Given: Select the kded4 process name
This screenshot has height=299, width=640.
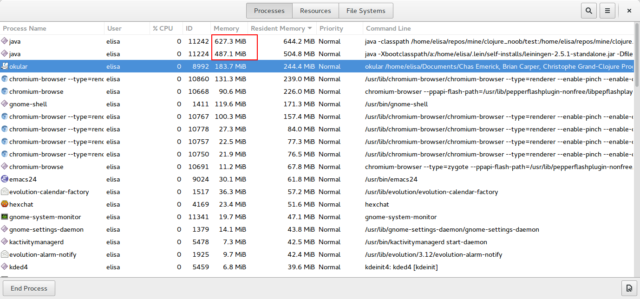Looking at the screenshot, I should pyautogui.click(x=19, y=267).
